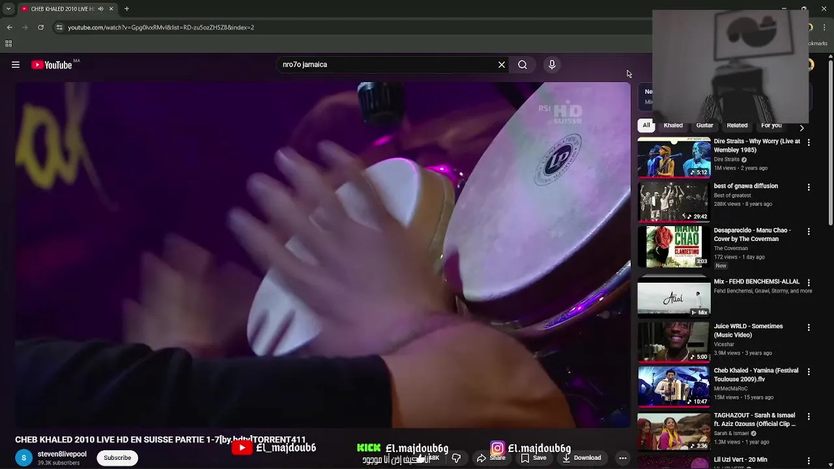Open the Juice WRLD Sometimes thumbnail
834x469 pixels.
pyautogui.click(x=674, y=341)
